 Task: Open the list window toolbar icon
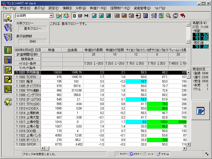coord(117,16)
